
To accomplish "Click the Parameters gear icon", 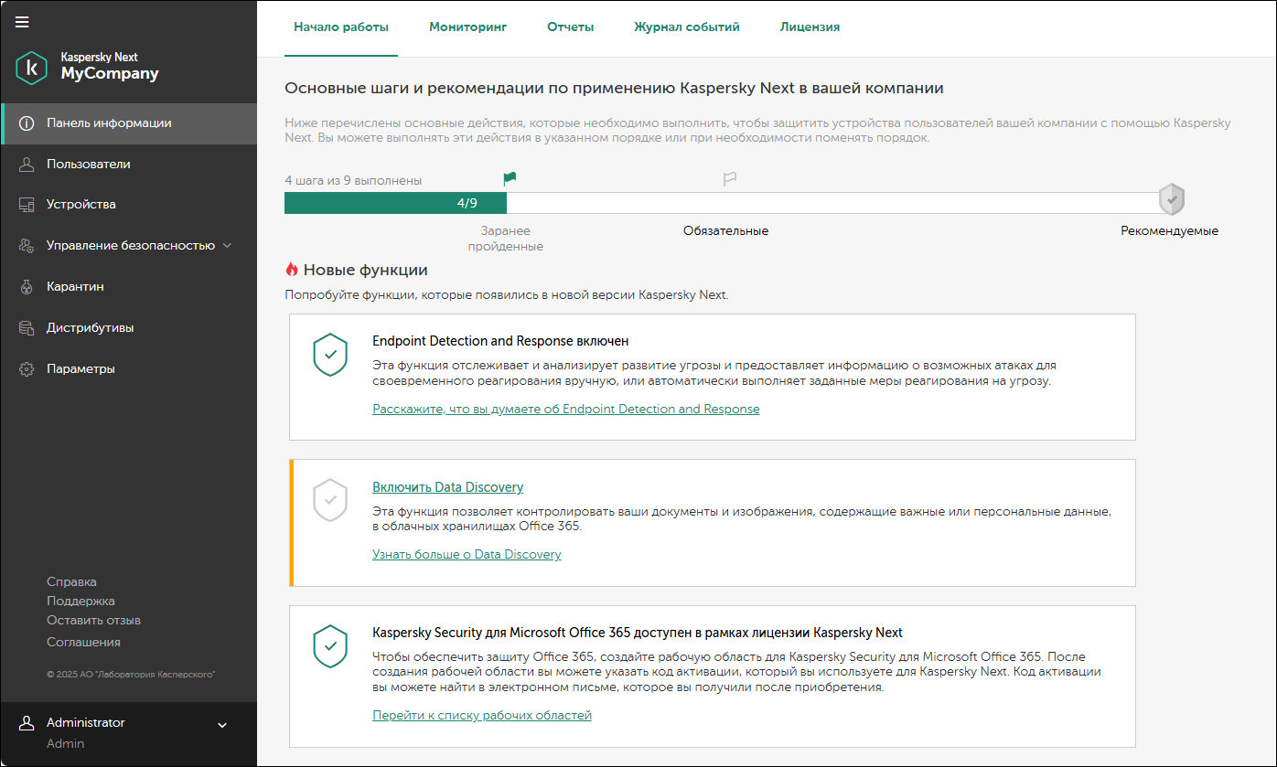I will coord(27,369).
